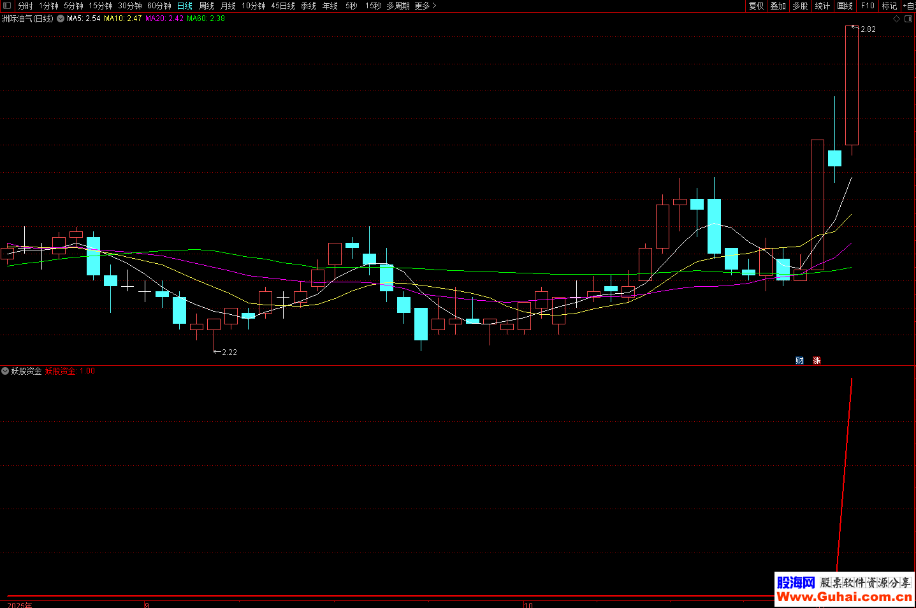Open the 画线 drawing tool

845,6
